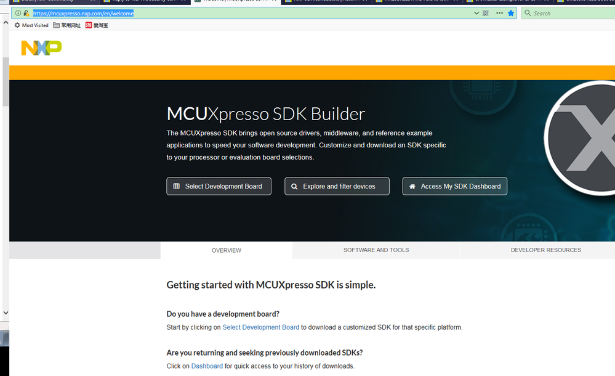Open the 爱淘宝 bookmark
The image size is (615, 376).
pyautogui.click(x=97, y=25)
